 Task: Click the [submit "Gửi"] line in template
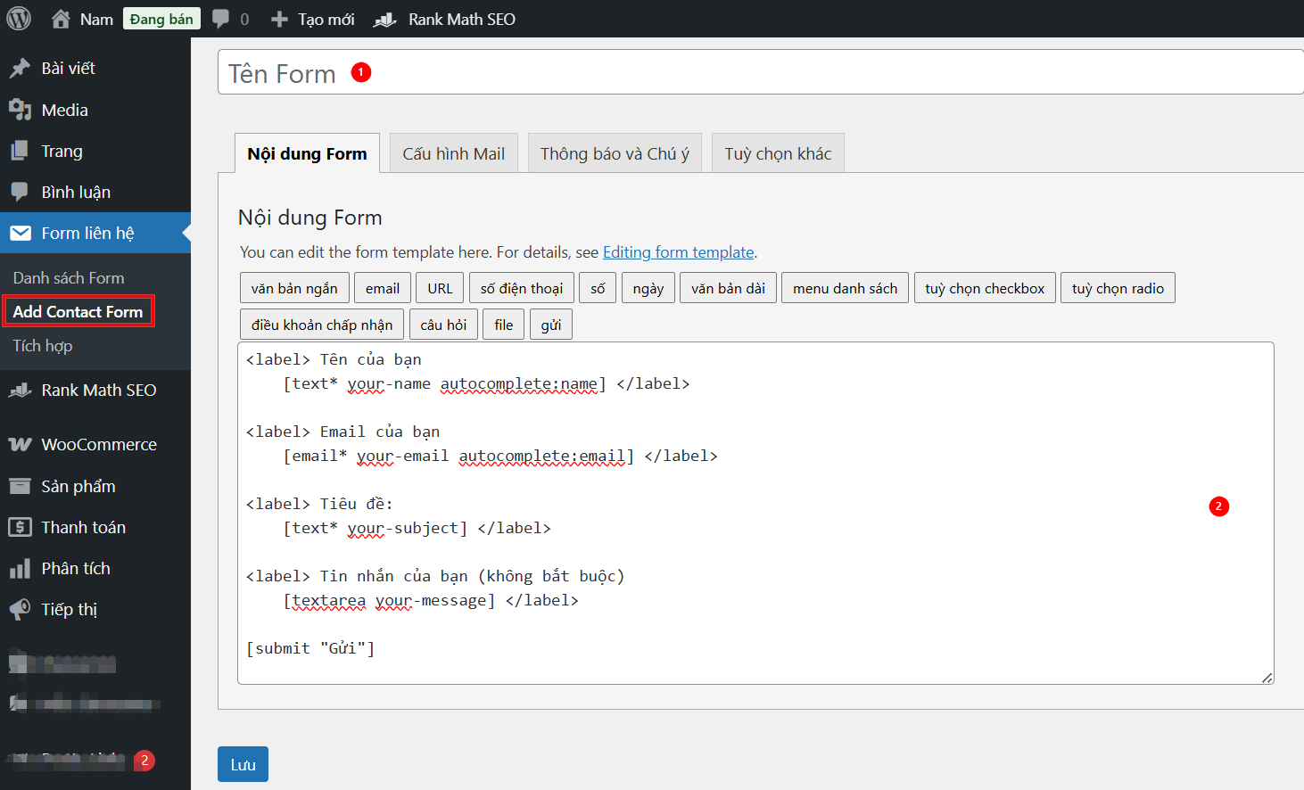[x=310, y=648]
